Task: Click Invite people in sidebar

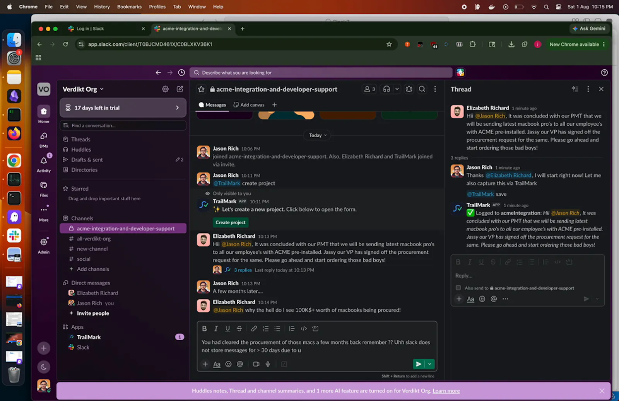Action: click(x=93, y=313)
